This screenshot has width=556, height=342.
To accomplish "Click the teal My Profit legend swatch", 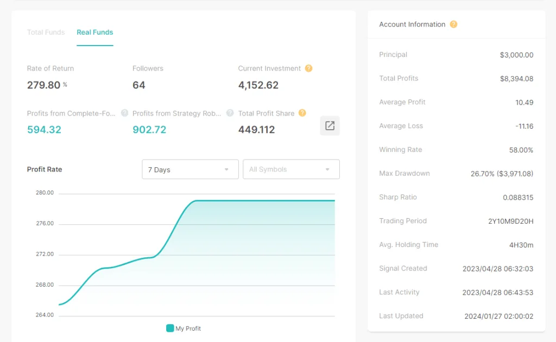I will (x=170, y=328).
